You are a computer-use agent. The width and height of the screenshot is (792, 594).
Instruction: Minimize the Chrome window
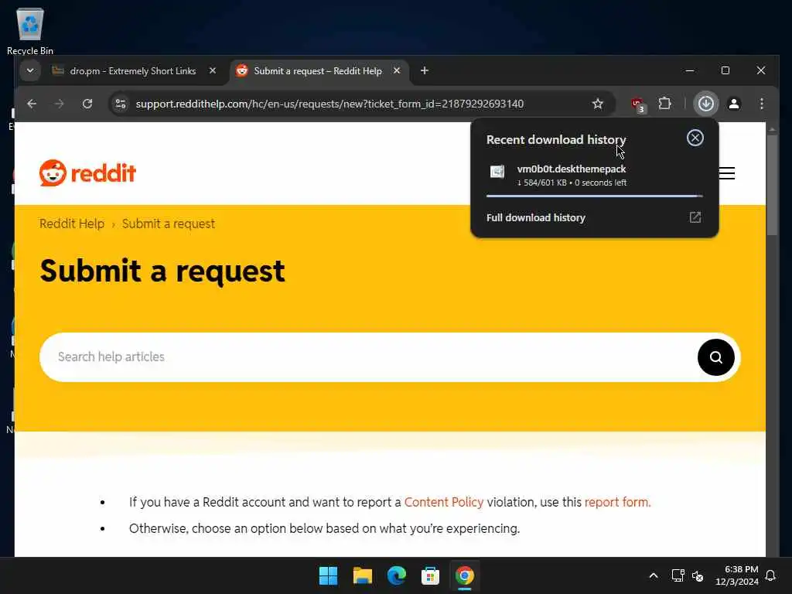coord(689,70)
